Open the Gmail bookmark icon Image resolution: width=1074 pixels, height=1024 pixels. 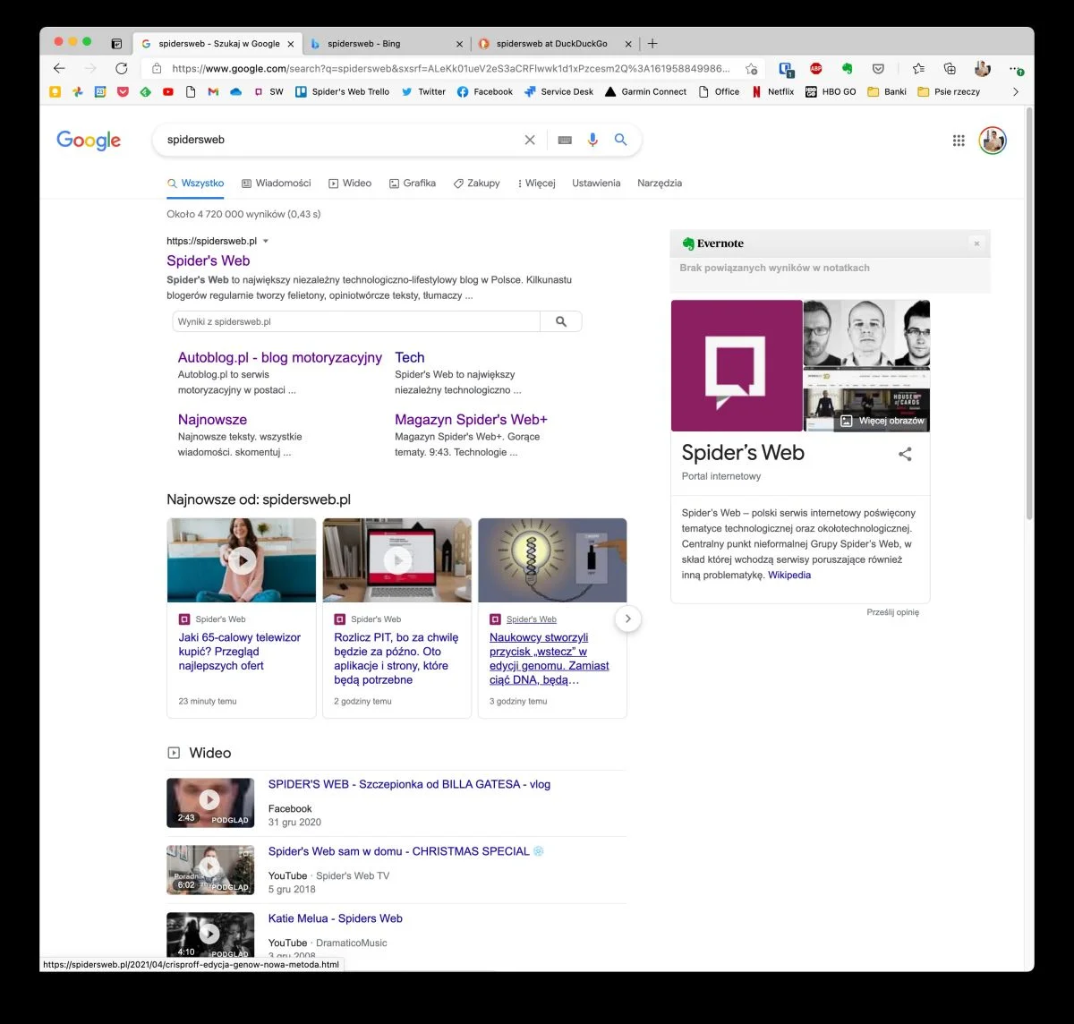[x=213, y=91]
